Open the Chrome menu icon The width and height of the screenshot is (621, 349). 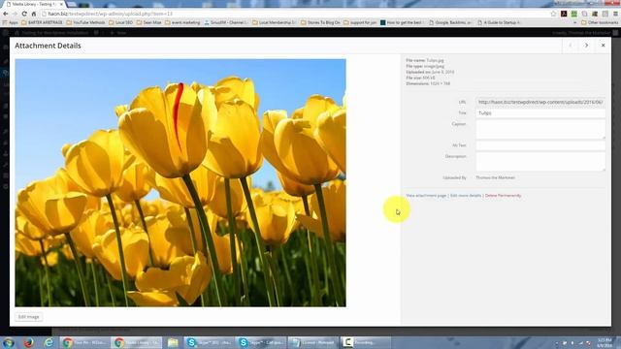click(615, 14)
